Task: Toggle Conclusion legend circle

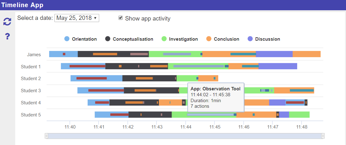Action: coord(209,39)
